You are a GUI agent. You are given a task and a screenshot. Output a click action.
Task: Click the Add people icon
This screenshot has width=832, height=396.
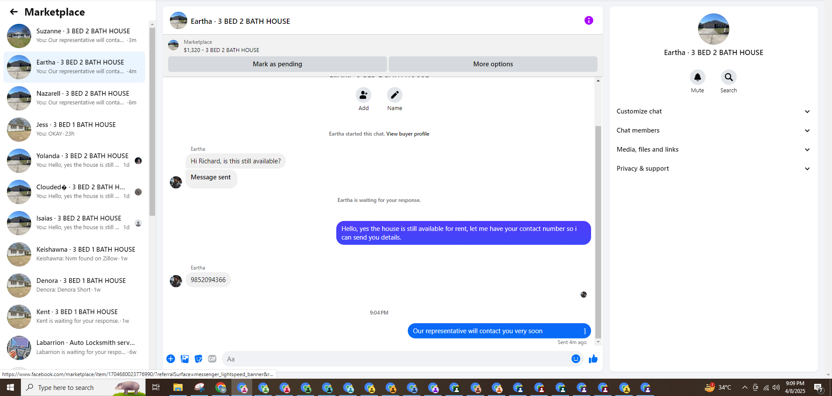(363, 95)
